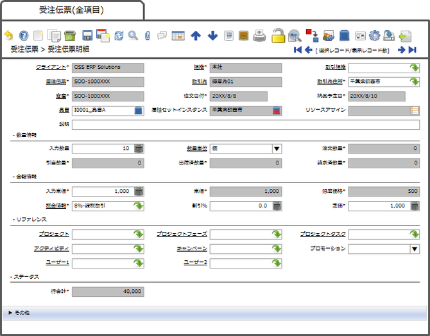Viewport: 430px width, 336px height.
Task: Collapse the 金額情報 section header
Action: coord(24,177)
